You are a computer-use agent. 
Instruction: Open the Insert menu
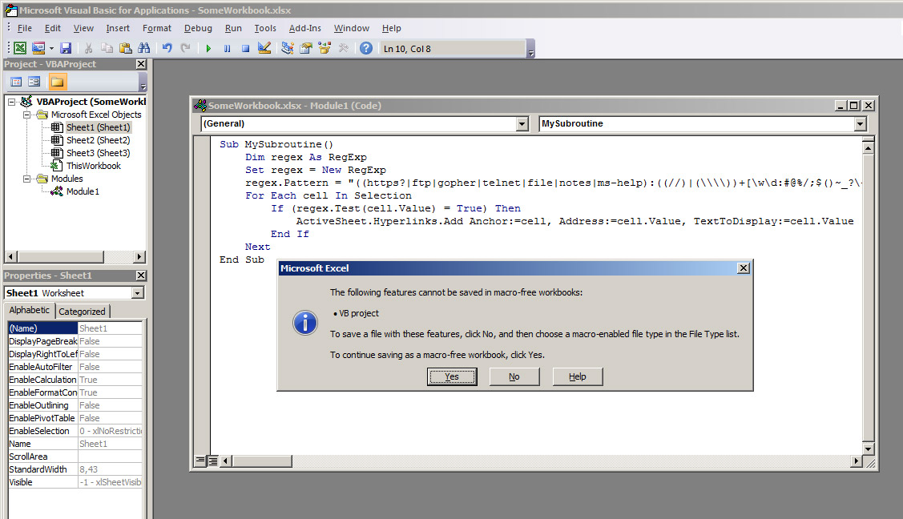tap(118, 28)
